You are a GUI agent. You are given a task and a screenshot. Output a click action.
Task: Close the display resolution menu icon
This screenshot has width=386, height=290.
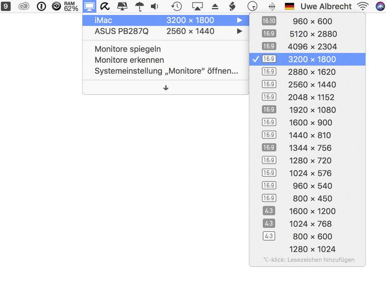89,6
